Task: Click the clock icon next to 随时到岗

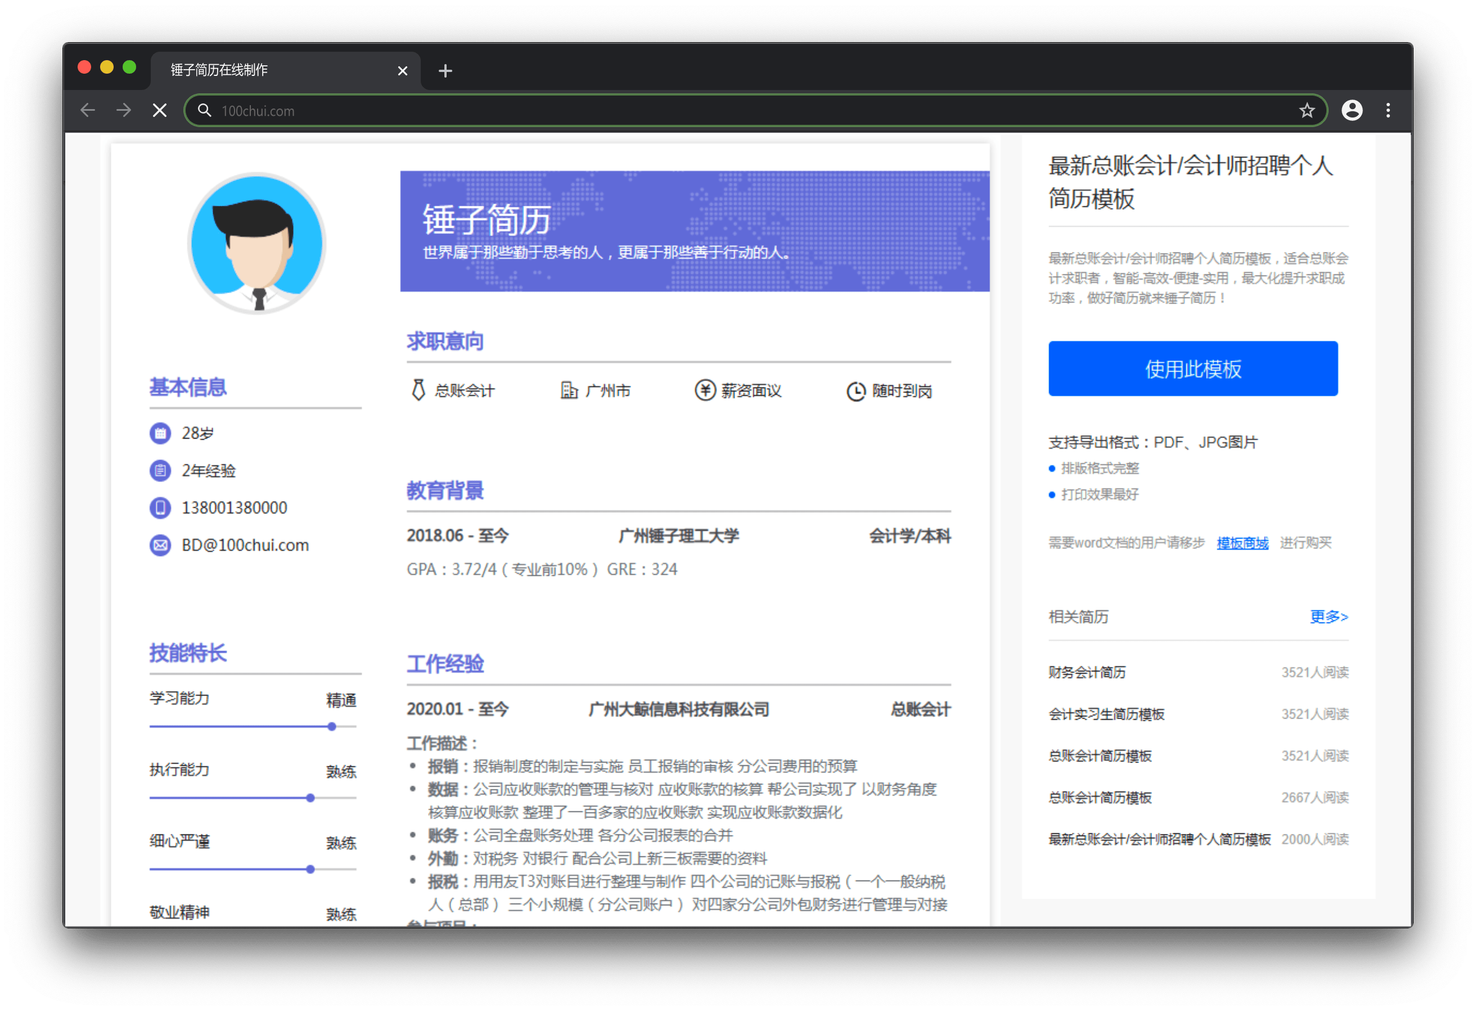Action: (x=856, y=391)
